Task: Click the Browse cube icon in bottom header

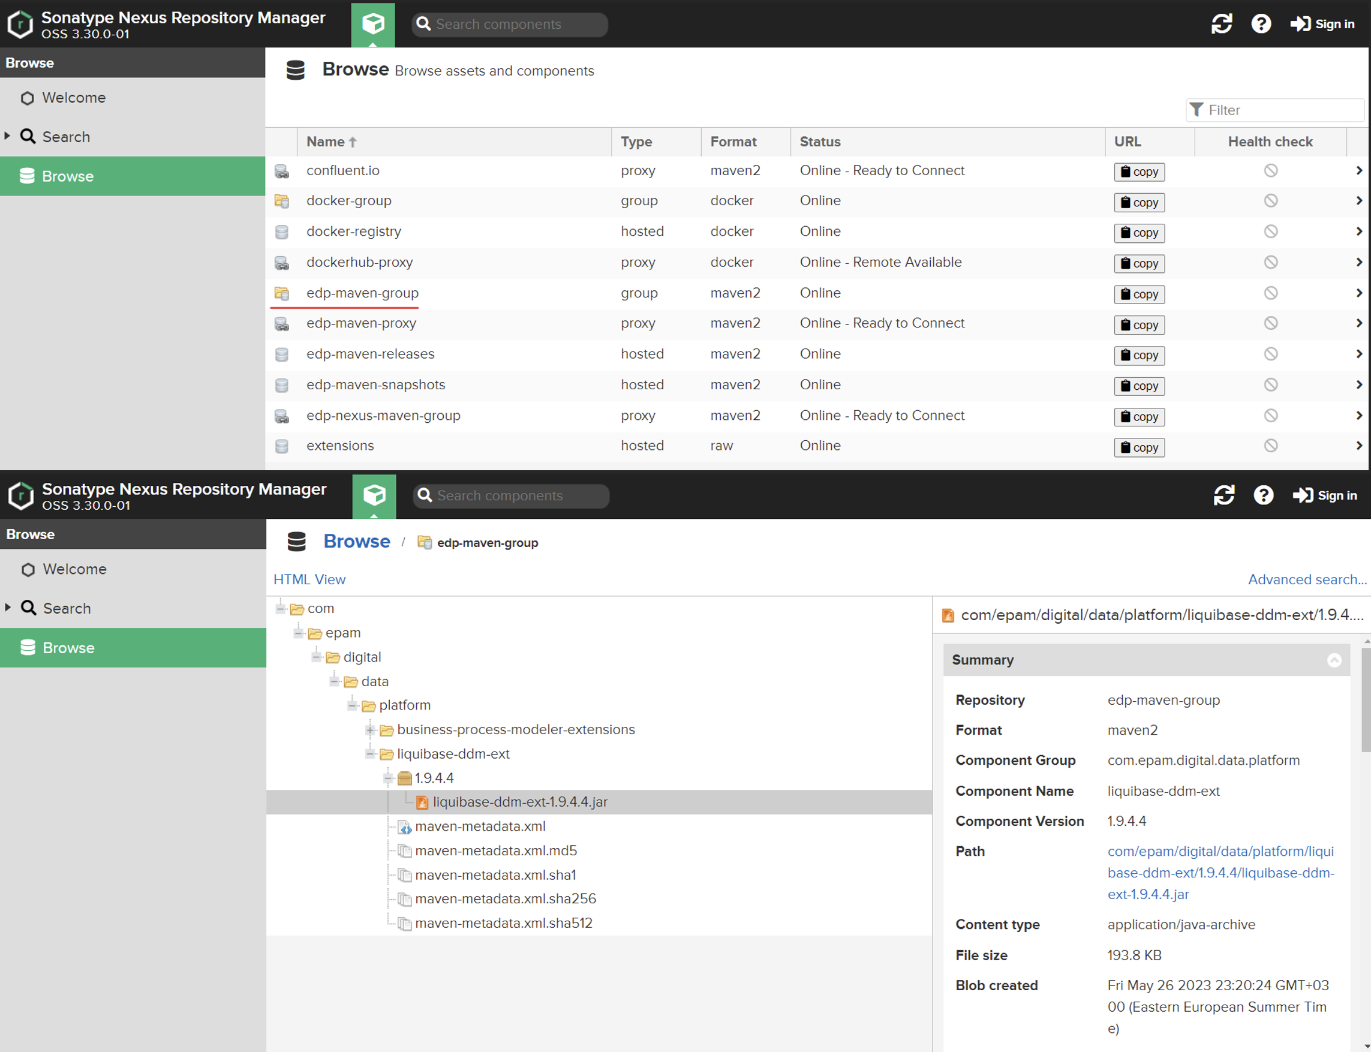Action: click(x=374, y=495)
